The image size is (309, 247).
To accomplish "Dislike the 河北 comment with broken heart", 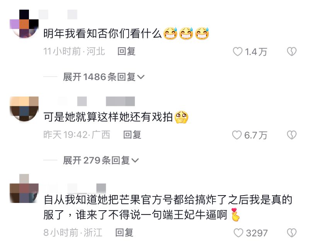I will (292, 52).
